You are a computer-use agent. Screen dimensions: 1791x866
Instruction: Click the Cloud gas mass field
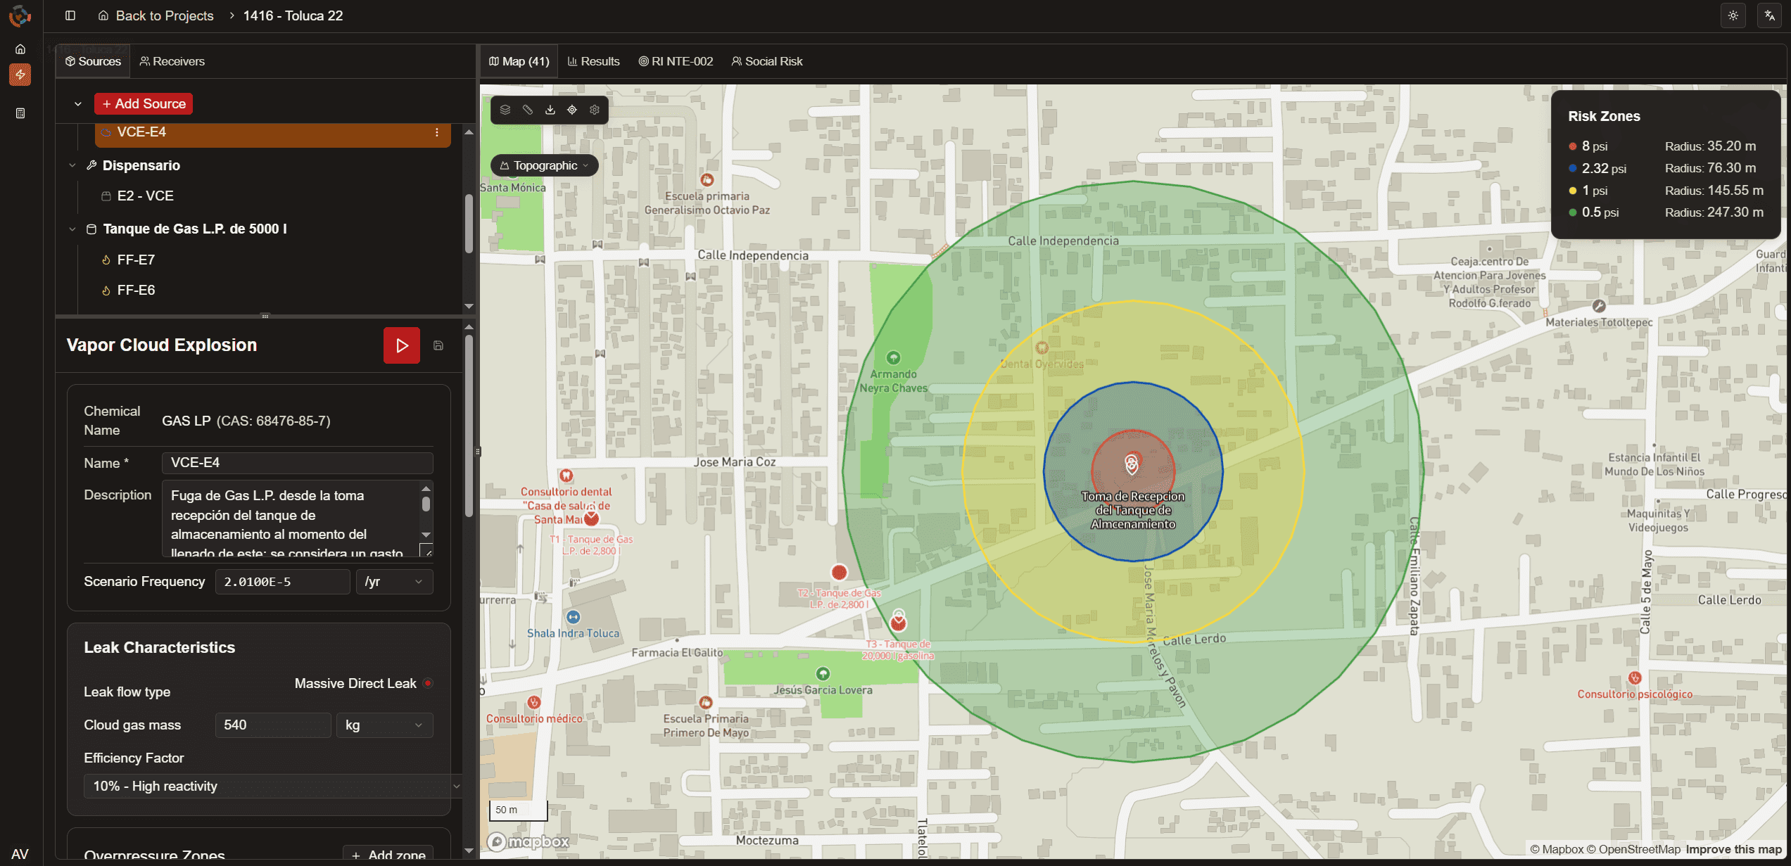(272, 725)
